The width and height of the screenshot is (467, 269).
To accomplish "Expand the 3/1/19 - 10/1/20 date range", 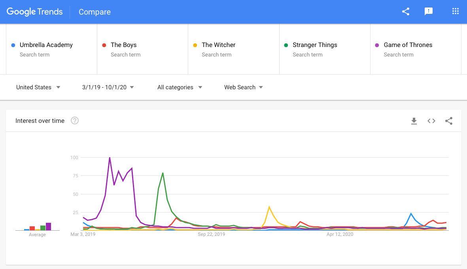I will (x=108, y=87).
